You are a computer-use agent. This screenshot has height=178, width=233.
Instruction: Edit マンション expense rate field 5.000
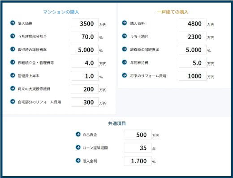point(85,50)
